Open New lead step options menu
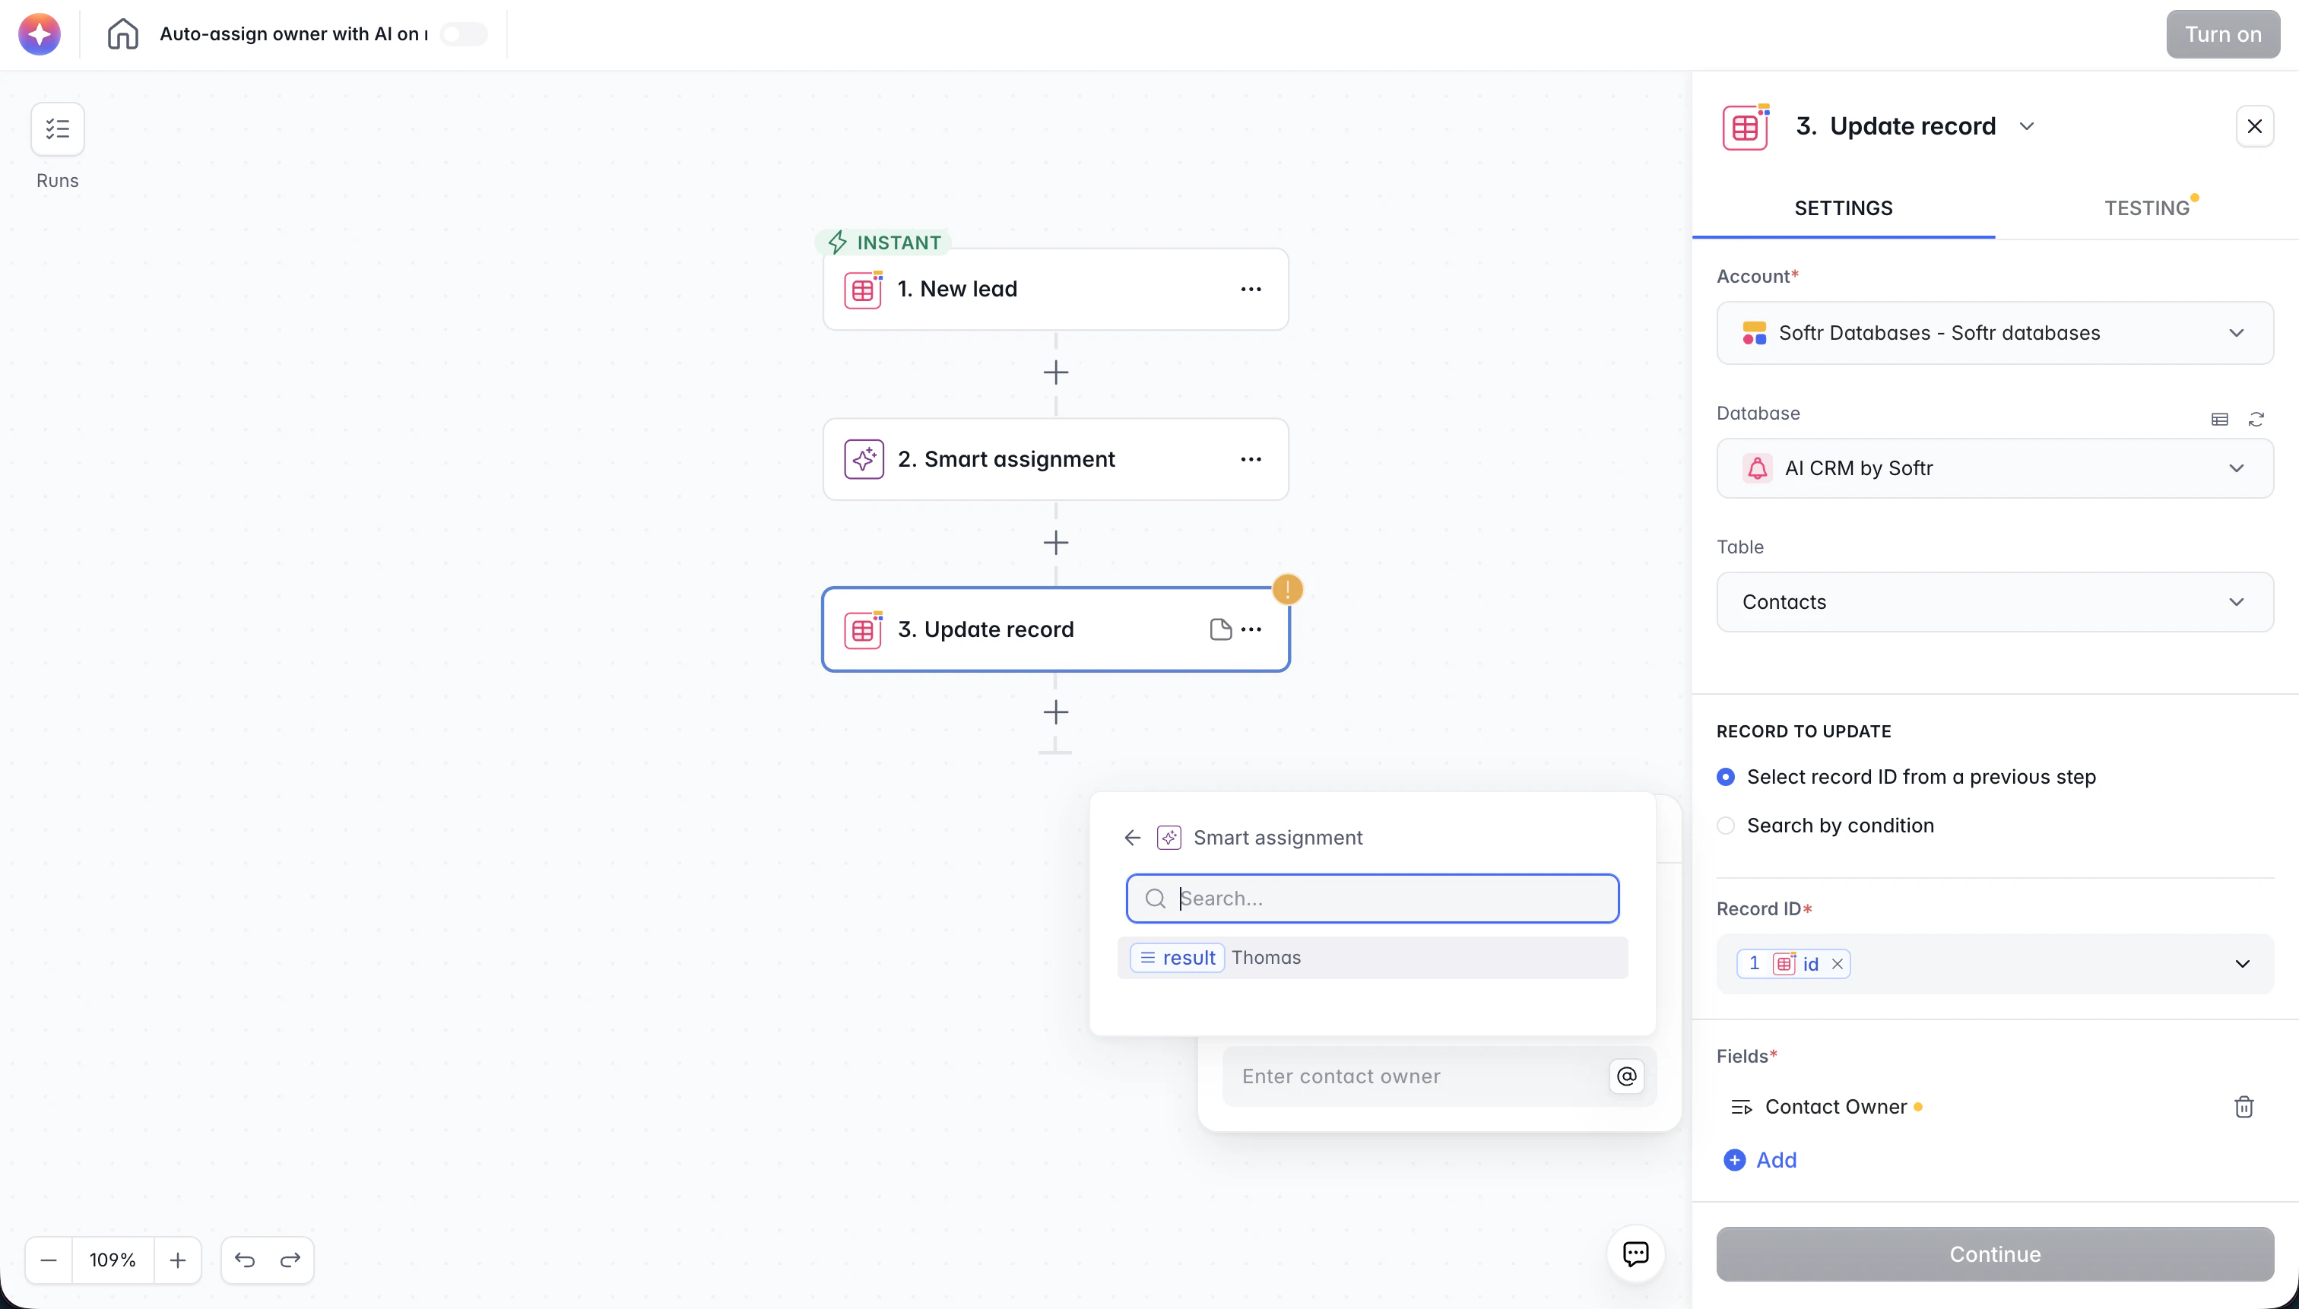Image resolution: width=2299 pixels, height=1309 pixels. 1251,290
